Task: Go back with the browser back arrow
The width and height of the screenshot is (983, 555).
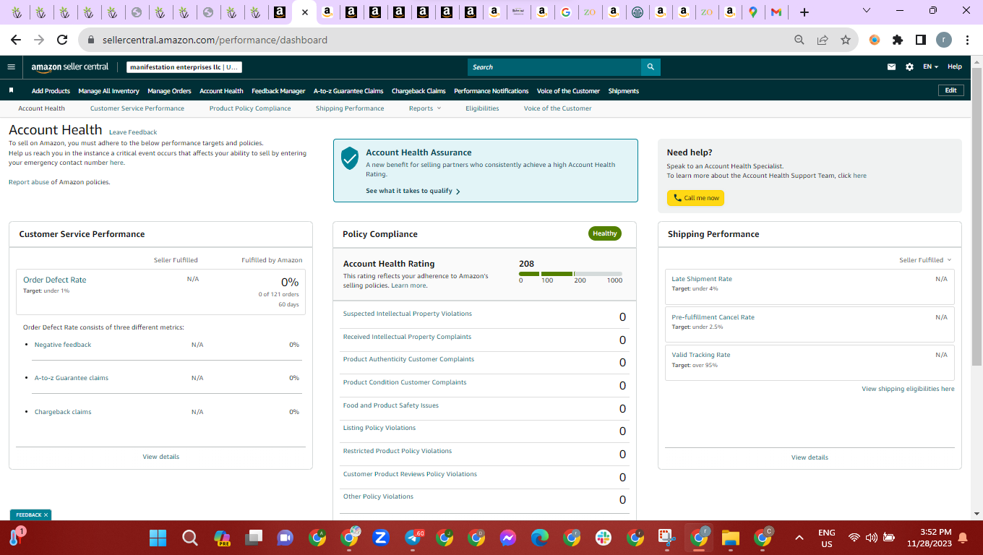Action: pyautogui.click(x=16, y=40)
